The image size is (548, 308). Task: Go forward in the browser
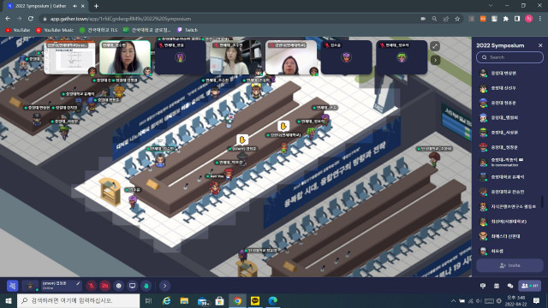click(x=19, y=19)
